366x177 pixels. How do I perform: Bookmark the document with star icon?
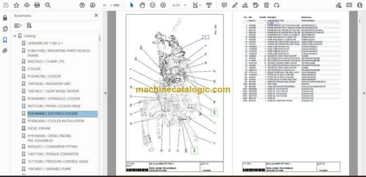16,5
